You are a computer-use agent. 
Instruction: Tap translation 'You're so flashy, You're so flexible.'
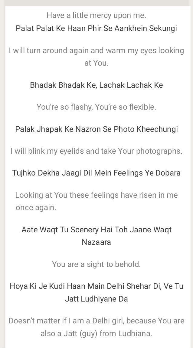click(x=97, y=107)
